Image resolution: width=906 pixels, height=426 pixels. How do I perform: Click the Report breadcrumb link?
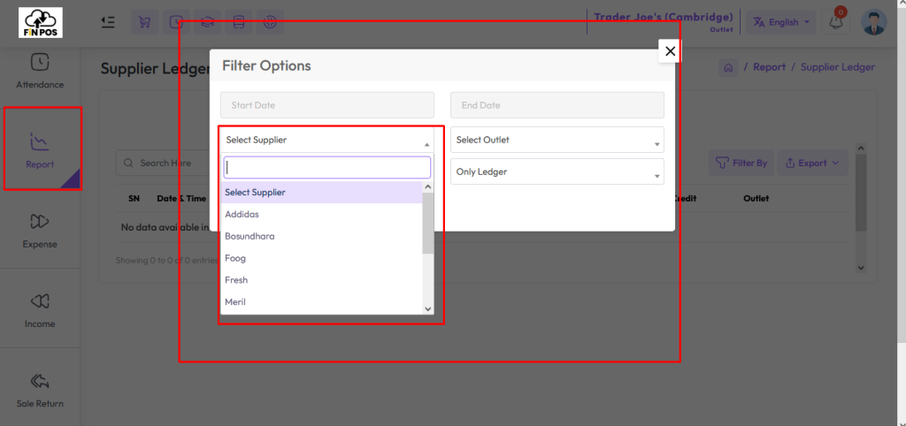769,67
